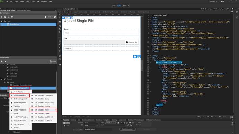Open the Class dropdown showing col-sm-12

pyautogui.click(x=110, y=123)
